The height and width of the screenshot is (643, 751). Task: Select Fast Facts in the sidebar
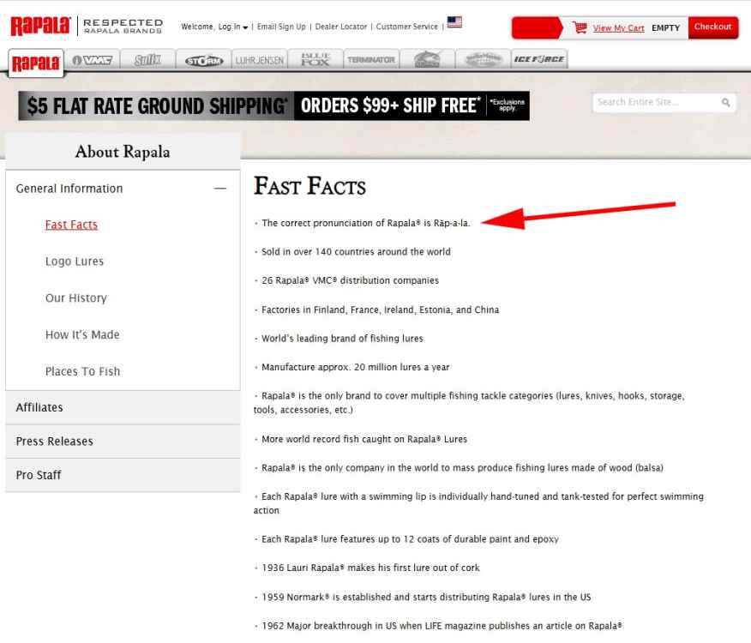[71, 225]
